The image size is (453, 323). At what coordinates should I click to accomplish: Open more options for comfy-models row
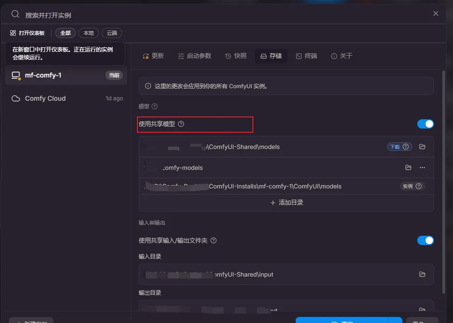422,168
